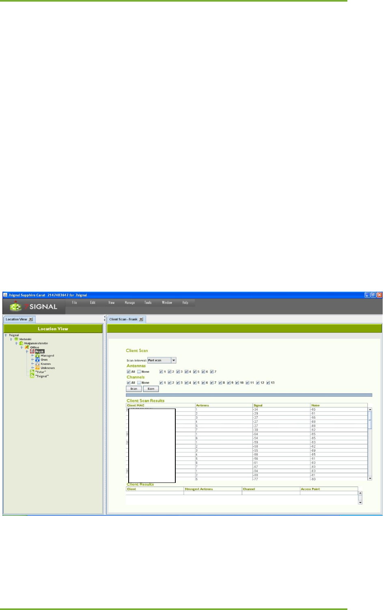Click the Strongest Antenna column header
390x610 pixels.
(x=213, y=489)
